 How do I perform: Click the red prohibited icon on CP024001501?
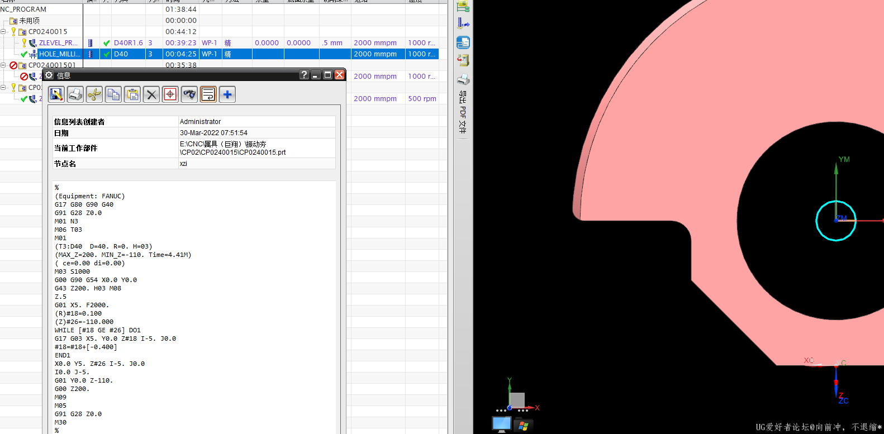click(x=13, y=65)
